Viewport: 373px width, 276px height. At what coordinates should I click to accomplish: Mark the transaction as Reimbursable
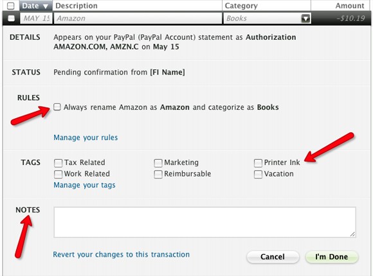point(158,175)
